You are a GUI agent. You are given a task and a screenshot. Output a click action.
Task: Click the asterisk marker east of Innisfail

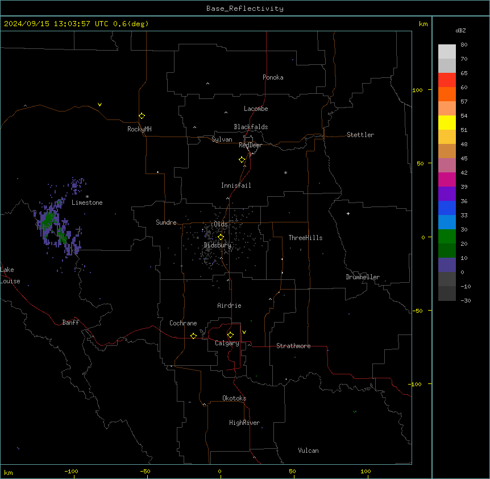[x=285, y=172]
